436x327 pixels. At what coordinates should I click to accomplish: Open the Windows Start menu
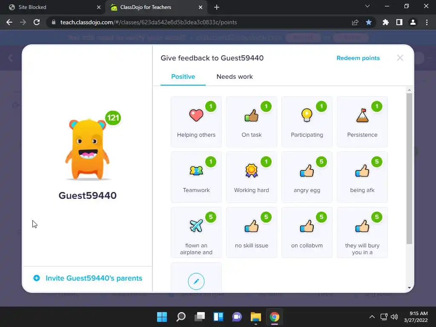pos(162,317)
